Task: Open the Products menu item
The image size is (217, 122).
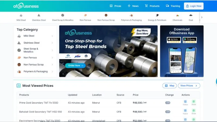Action: [x=152, y=6]
